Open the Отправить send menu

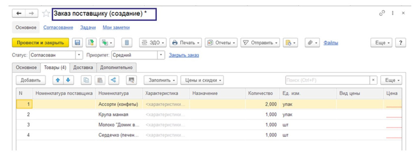(x=260, y=43)
